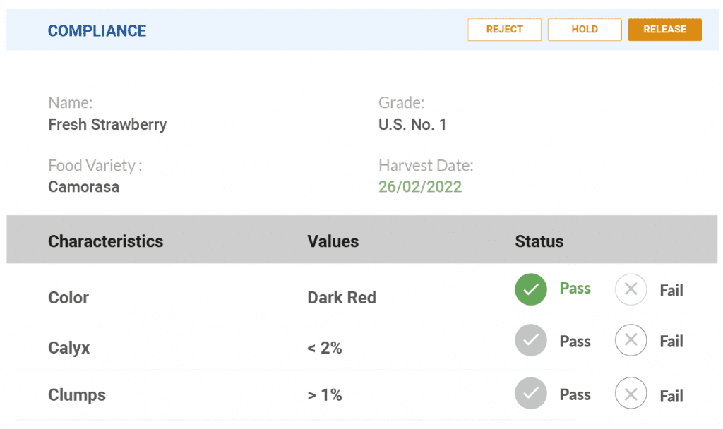Mark Calyx as Pass via checkmark icon
Image resolution: width=723 pixels, height=429 pixels.
(531, 341)
